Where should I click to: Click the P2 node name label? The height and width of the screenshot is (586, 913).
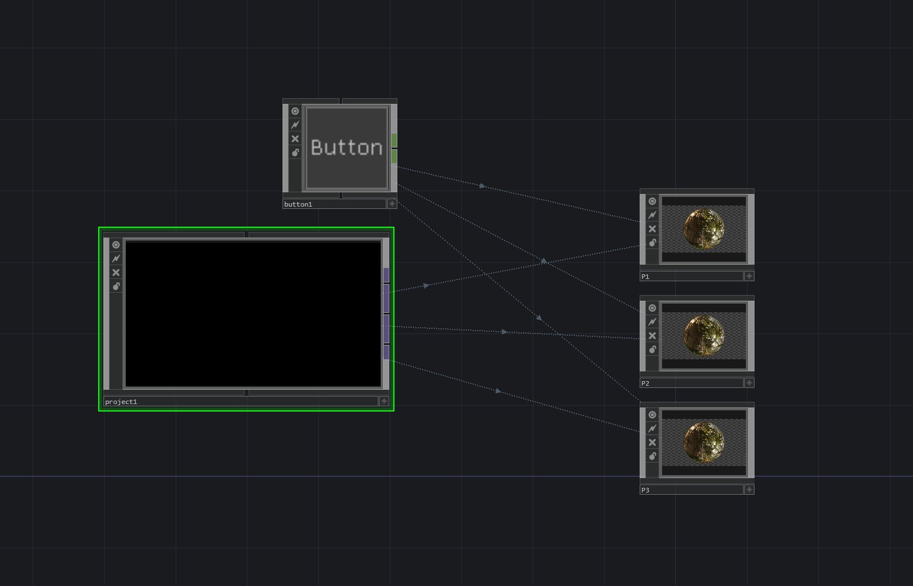691,383
